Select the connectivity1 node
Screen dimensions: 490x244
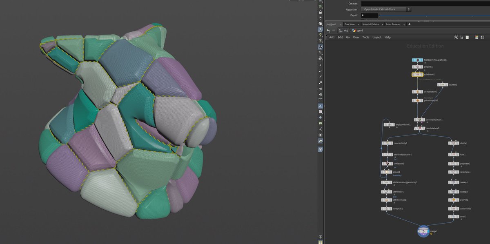pos(387,143)
